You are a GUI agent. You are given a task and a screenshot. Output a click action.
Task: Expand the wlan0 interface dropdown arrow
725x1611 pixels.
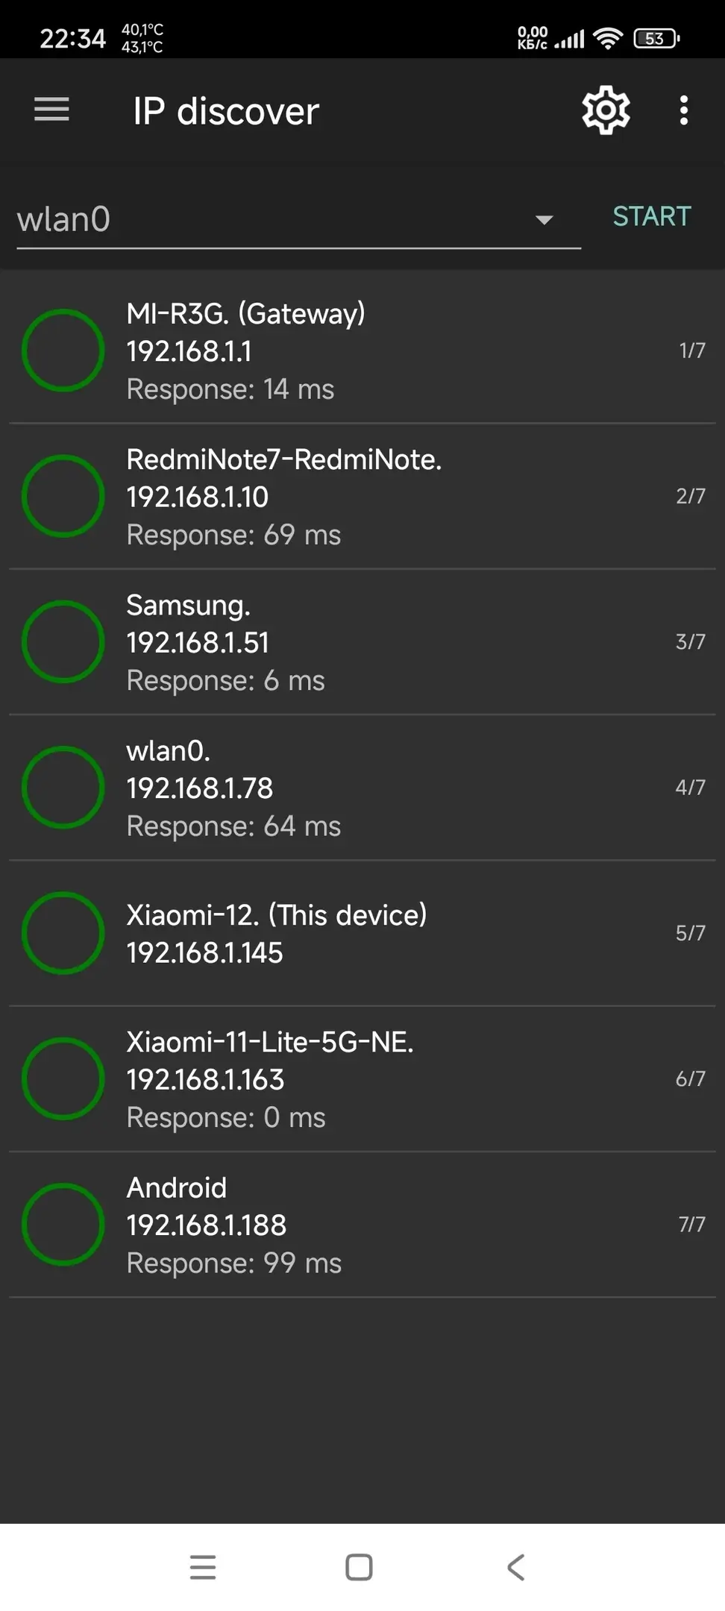coord(544,219)
